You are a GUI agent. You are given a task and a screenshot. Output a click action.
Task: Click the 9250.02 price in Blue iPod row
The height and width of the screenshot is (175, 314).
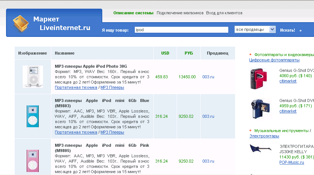186,116
